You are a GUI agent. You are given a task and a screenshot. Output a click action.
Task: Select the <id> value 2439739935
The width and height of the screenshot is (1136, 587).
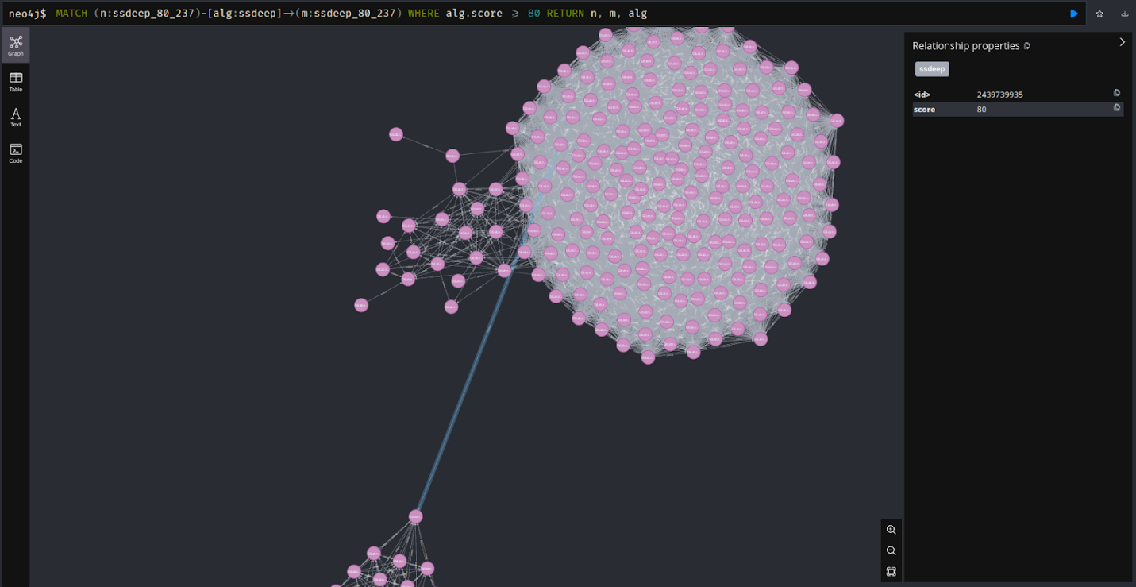[999, 95]
